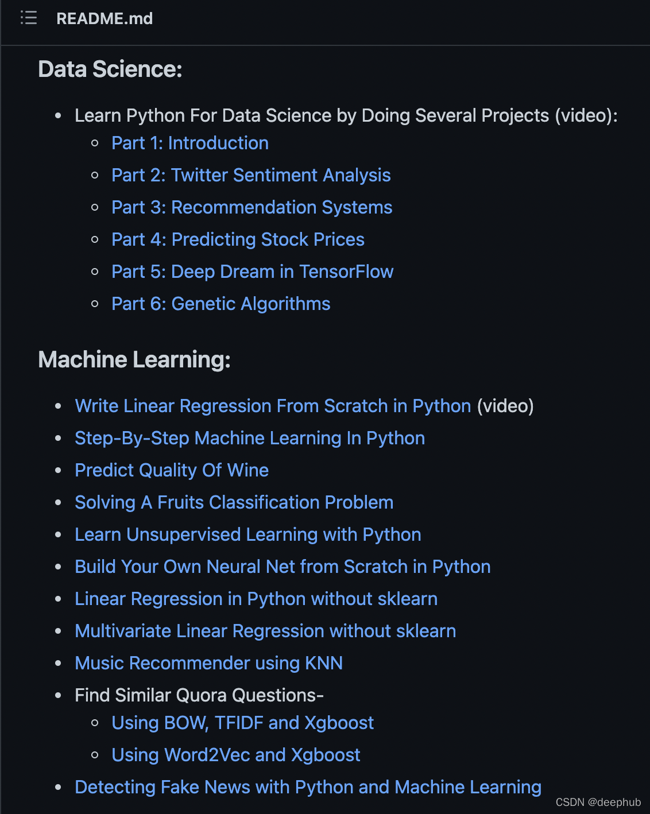Open Using Word2Vec and Xgboost link
Image resolution: width=650 pixels, height=814 pixels.
pyautogui.click(x=236, y=755)
